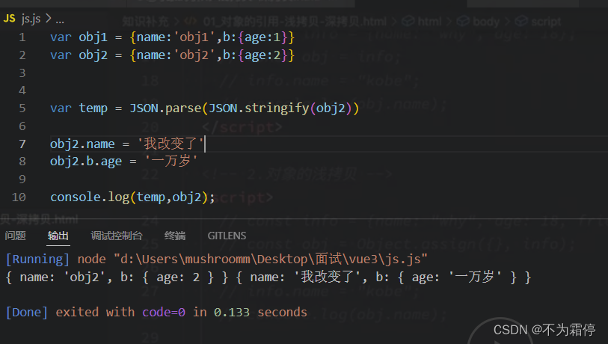Open the GITLENS panel tab
Screen dimensions: 608x344
click(x=227, y=236)
